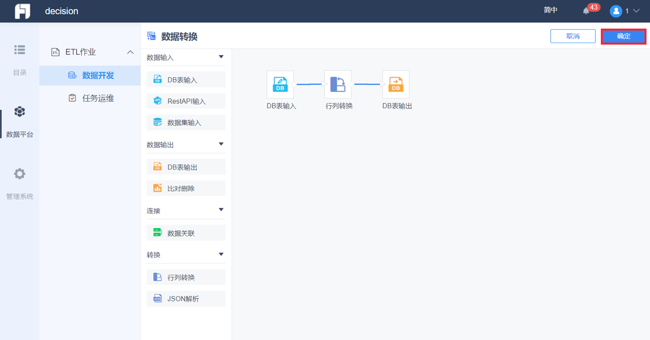
Task: Click the 取消 button
Action: pos(573,36)
